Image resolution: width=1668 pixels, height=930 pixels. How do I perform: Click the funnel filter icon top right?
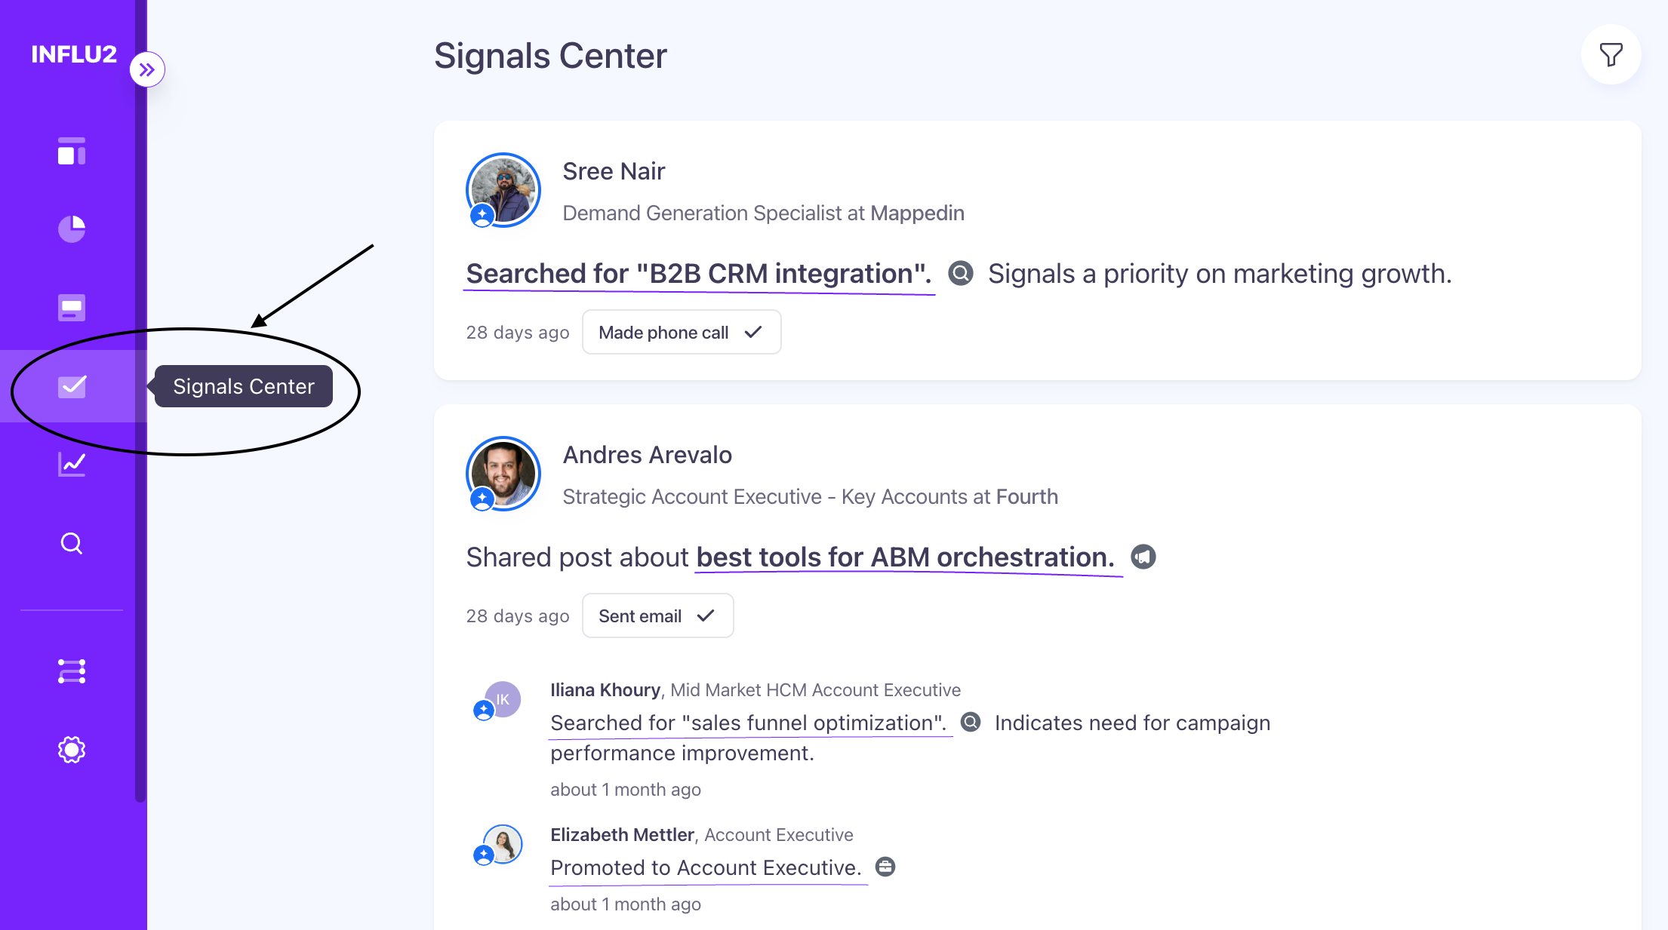coord(1611,54)
